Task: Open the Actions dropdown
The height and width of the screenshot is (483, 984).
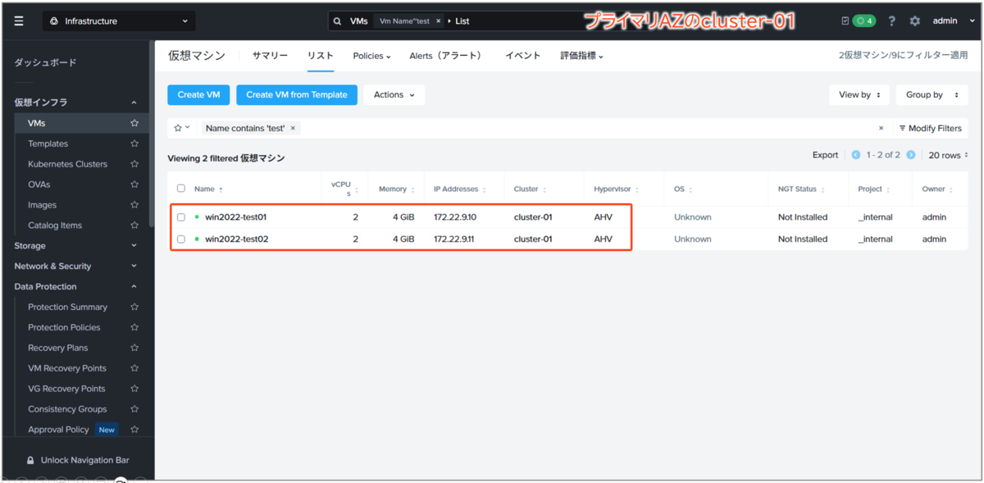Action: (x=394, y=95)
